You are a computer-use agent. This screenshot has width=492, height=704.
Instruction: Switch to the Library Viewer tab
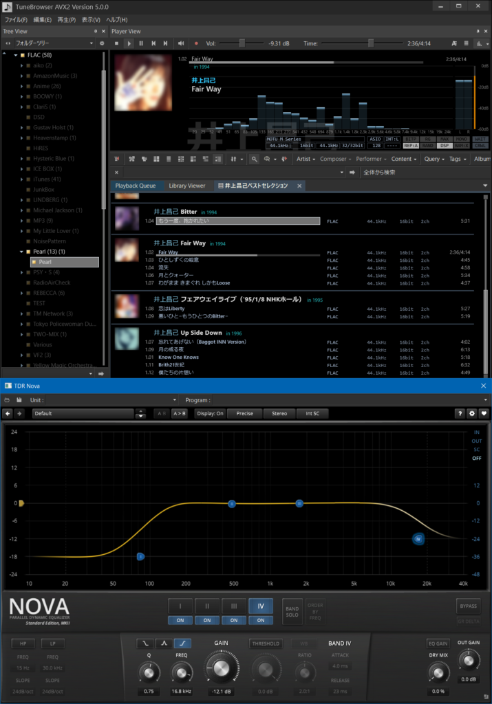point(187,186)
